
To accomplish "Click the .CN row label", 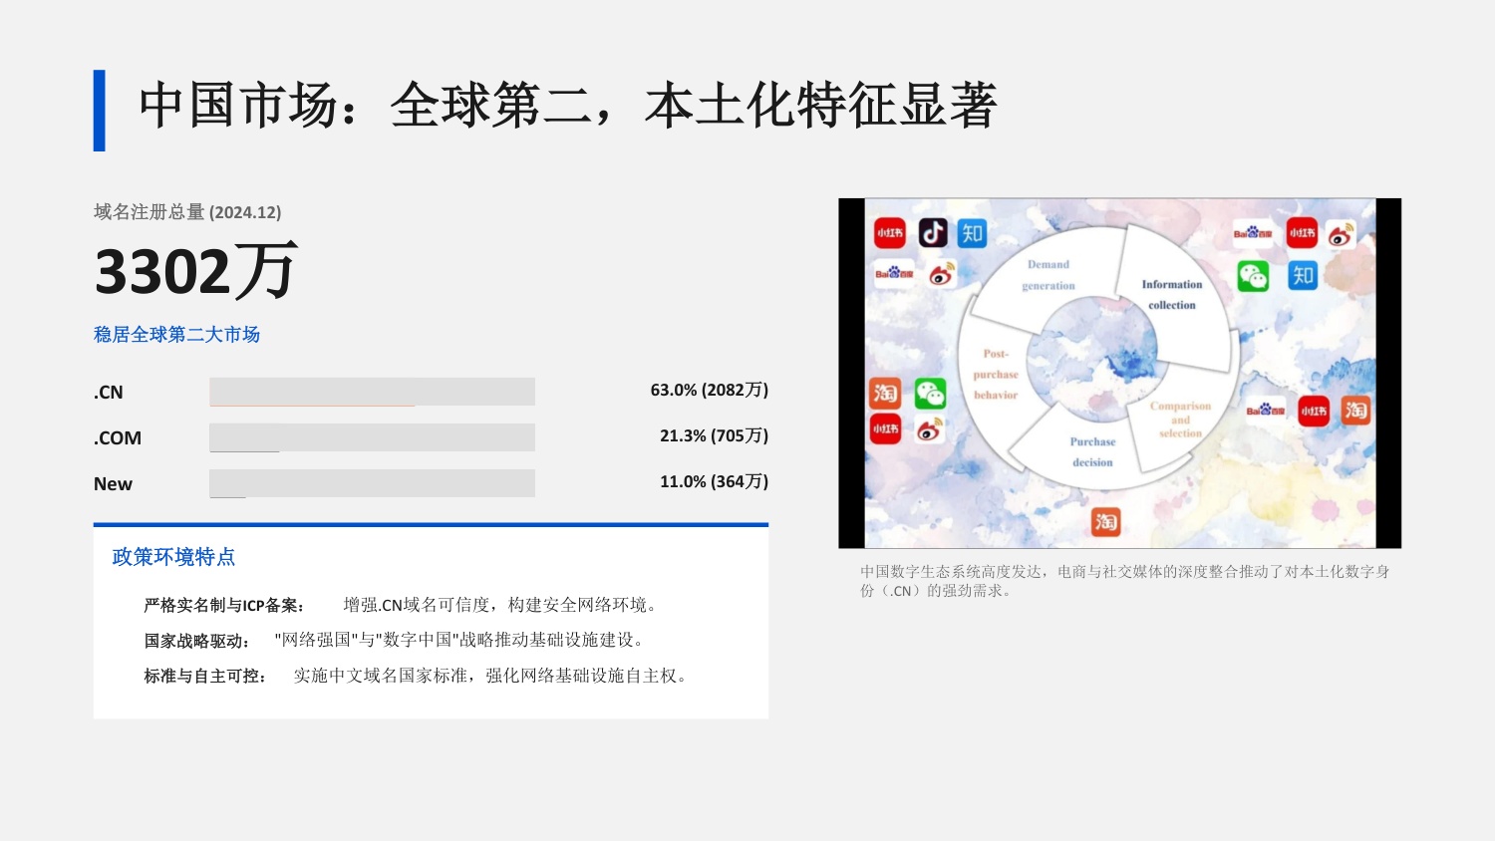I will tap(109, 393).
